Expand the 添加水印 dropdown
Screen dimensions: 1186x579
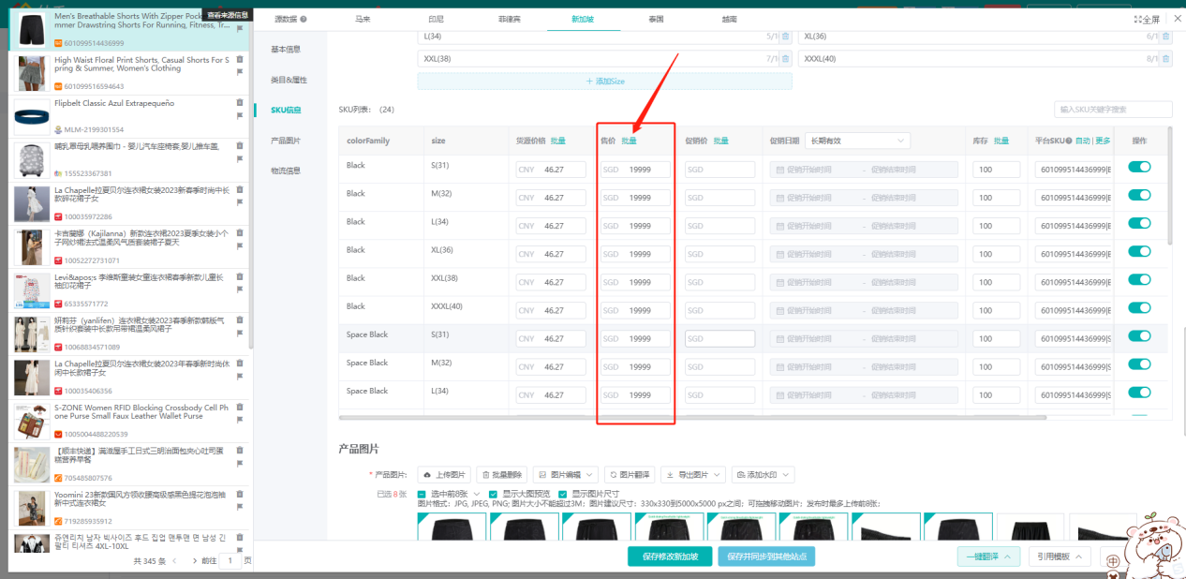click(x=763, y=474)
